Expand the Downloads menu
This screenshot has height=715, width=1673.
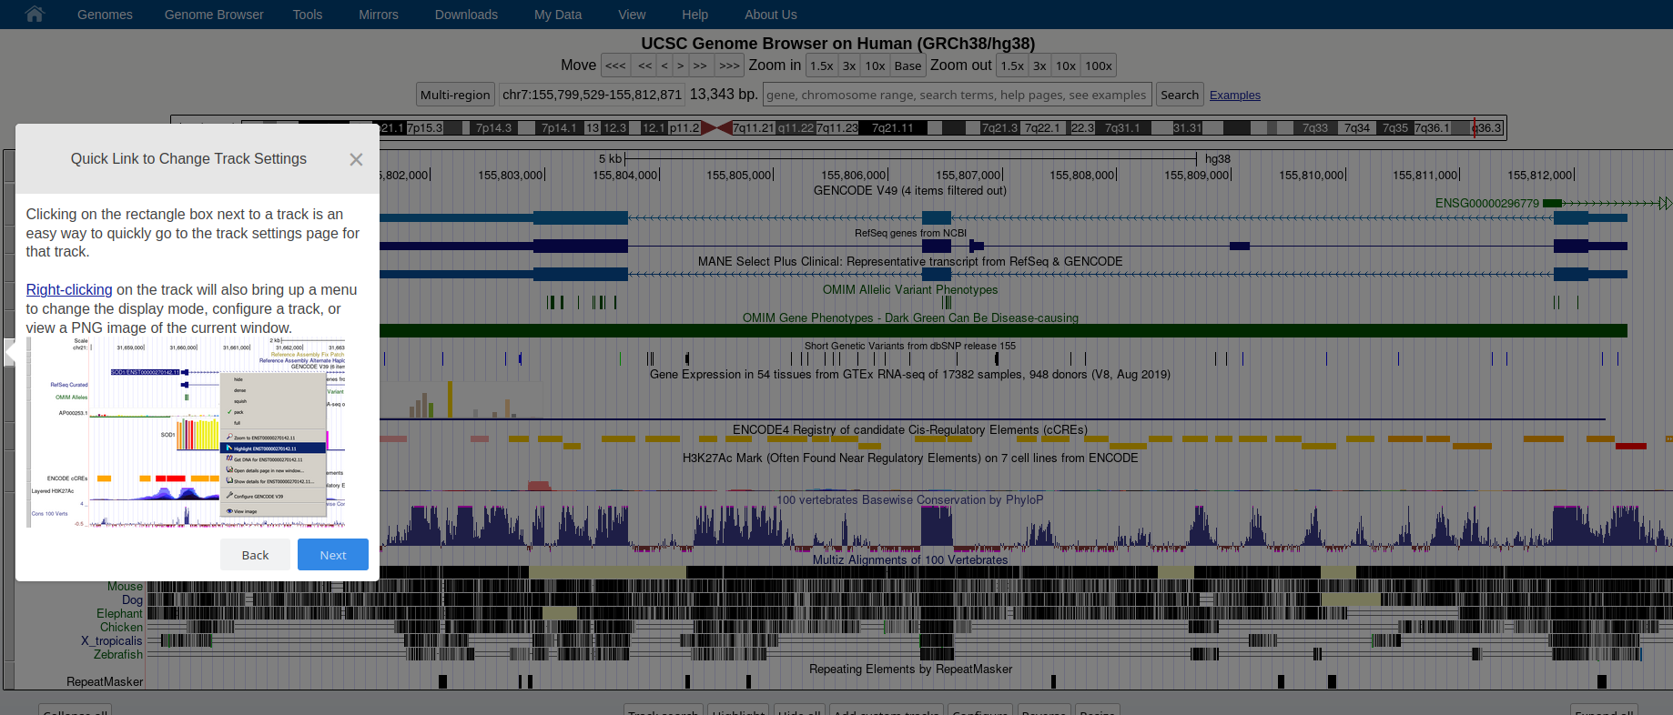point(466,15)
